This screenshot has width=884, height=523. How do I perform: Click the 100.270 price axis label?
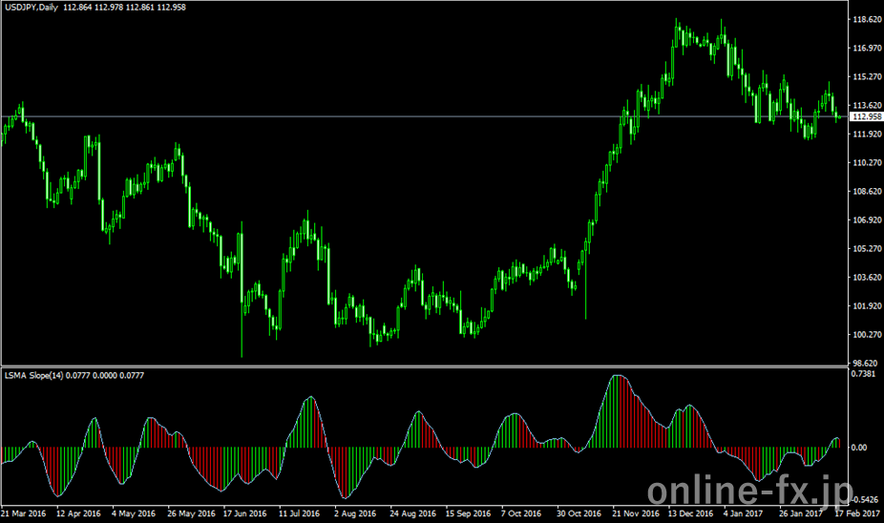coord(867,335)
